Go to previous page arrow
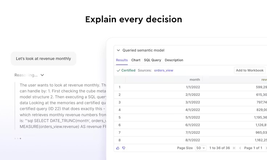Viewport: 267px width, 160px height. (x=240, y=148)
